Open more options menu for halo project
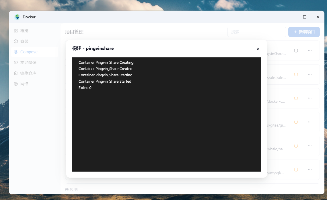Image resolution: width=327 pixels, height=200 pixels. 310,146
